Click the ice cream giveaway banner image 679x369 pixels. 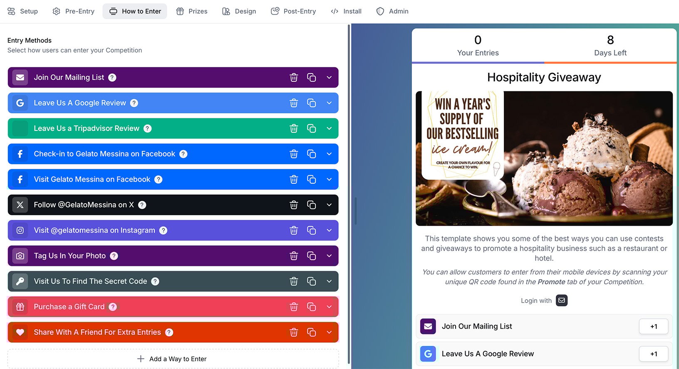[x=544, y=158]
